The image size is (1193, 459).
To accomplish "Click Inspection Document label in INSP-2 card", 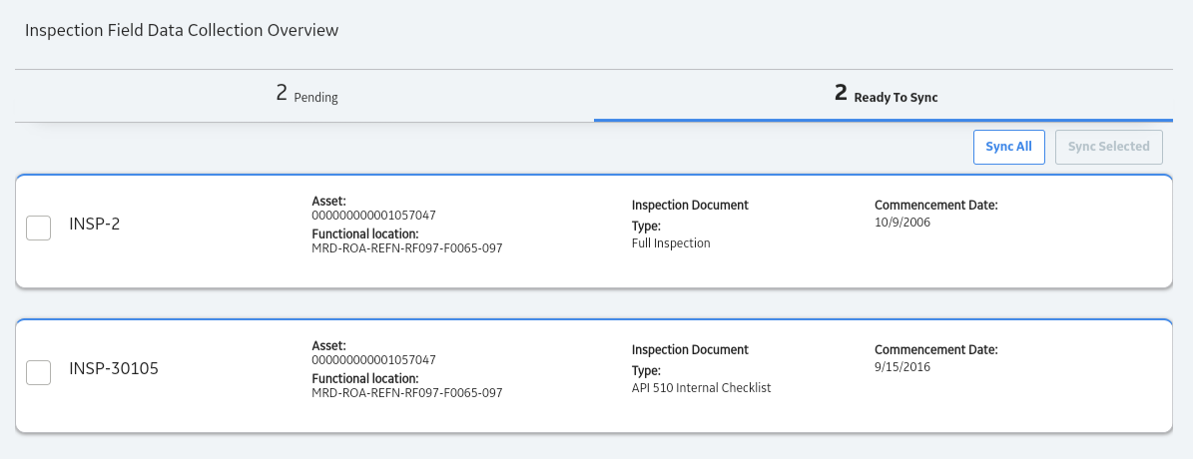I will point(690,206).
